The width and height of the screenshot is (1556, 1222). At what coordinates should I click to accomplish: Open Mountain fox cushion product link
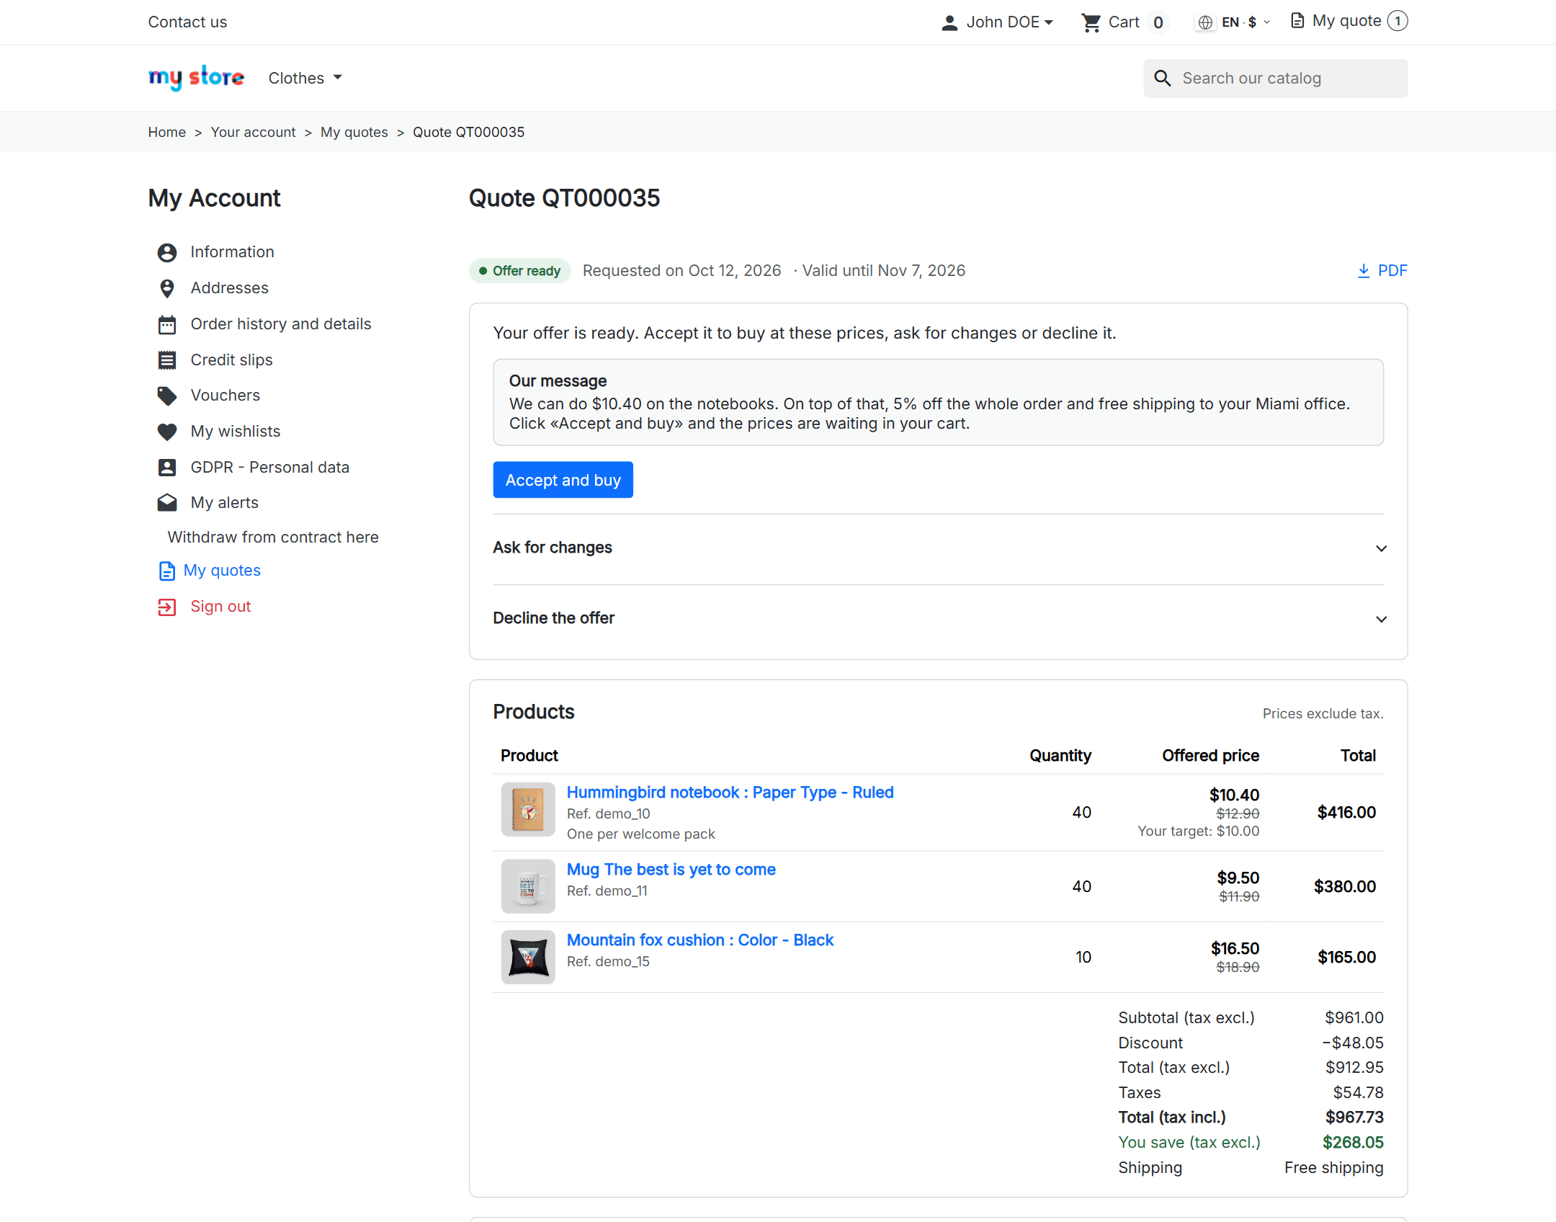tap(699, 940)
